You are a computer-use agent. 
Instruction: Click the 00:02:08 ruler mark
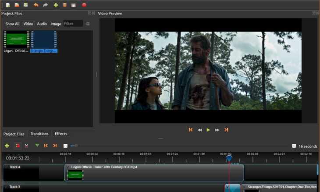(252, 154)
